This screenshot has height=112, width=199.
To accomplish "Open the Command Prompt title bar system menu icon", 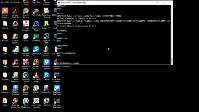I will click(x=59, y=2).
